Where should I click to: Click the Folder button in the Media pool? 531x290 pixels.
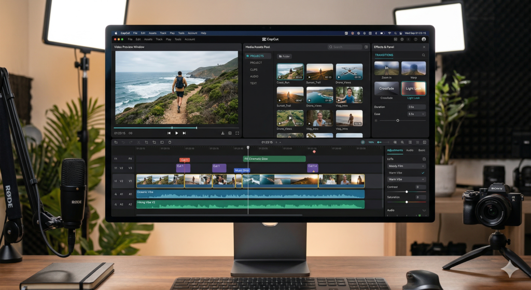pos(284,56)
